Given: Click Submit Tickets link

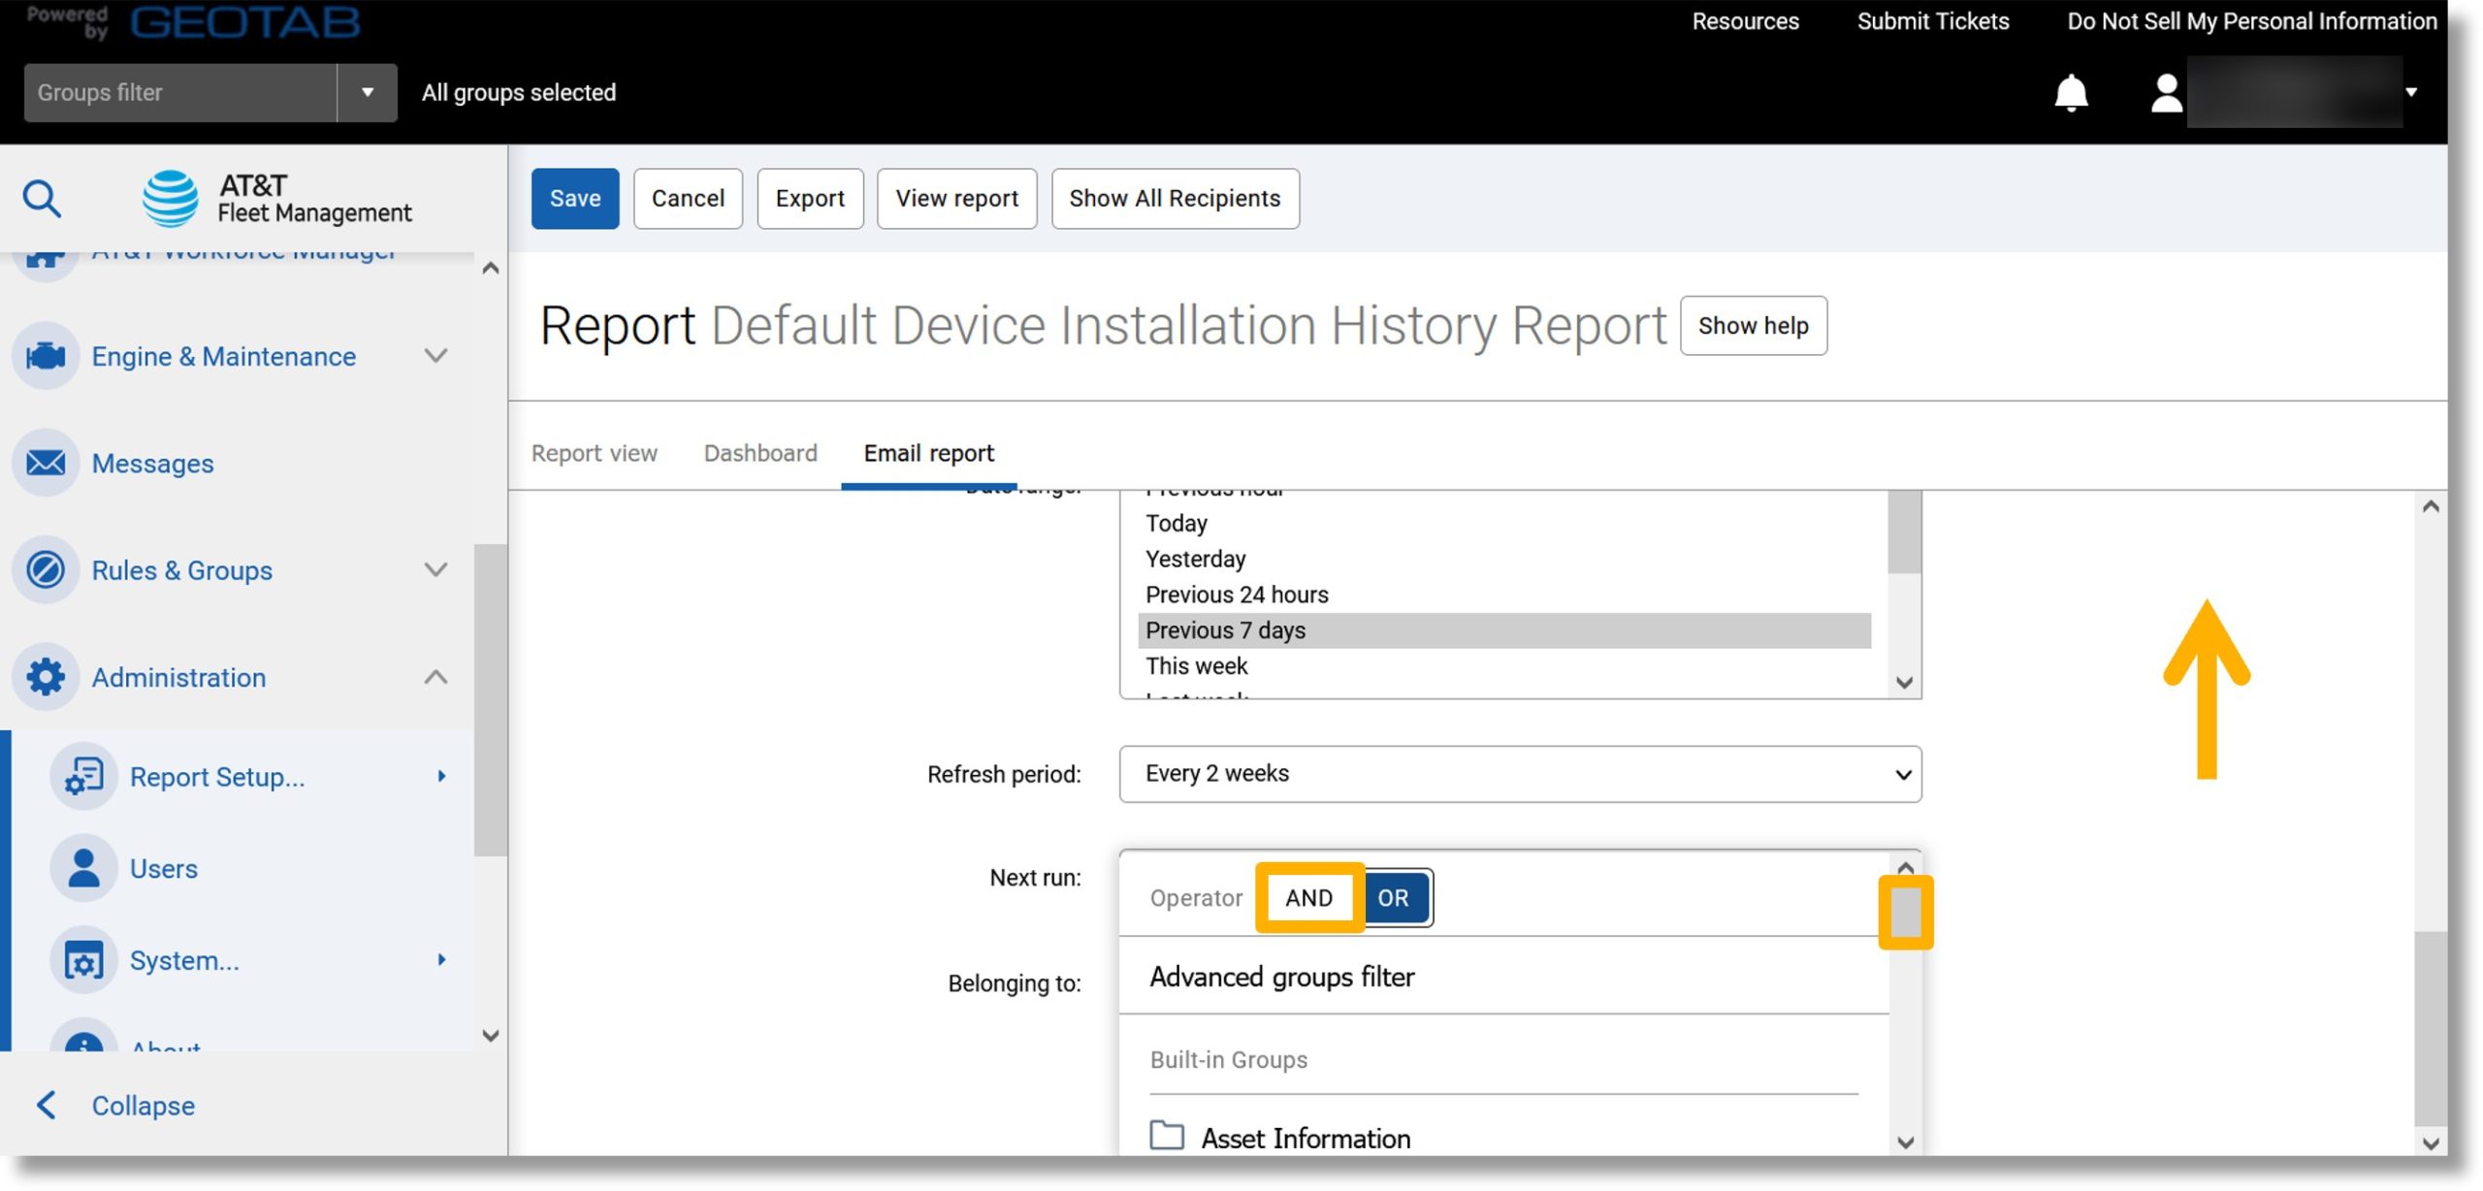Looking at the screenshot, I should click(x=1932, y=21).
